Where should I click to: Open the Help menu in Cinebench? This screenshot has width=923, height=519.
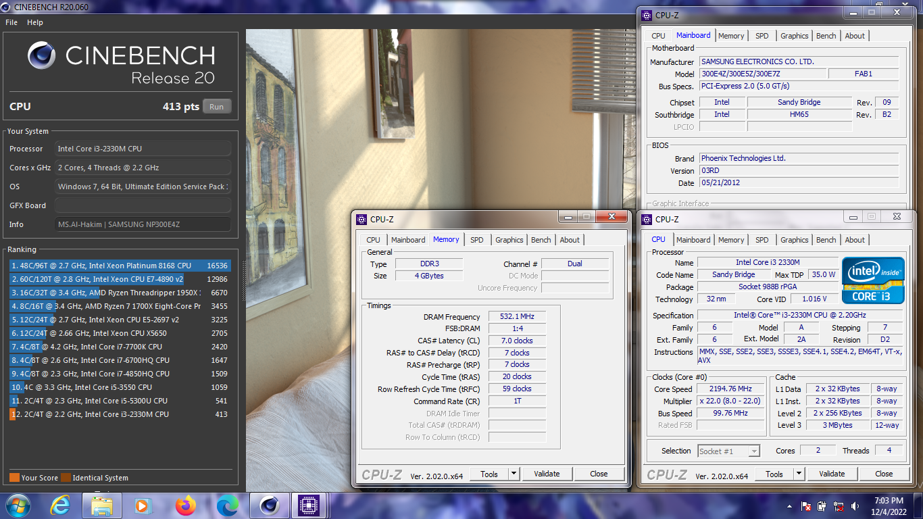35,22
